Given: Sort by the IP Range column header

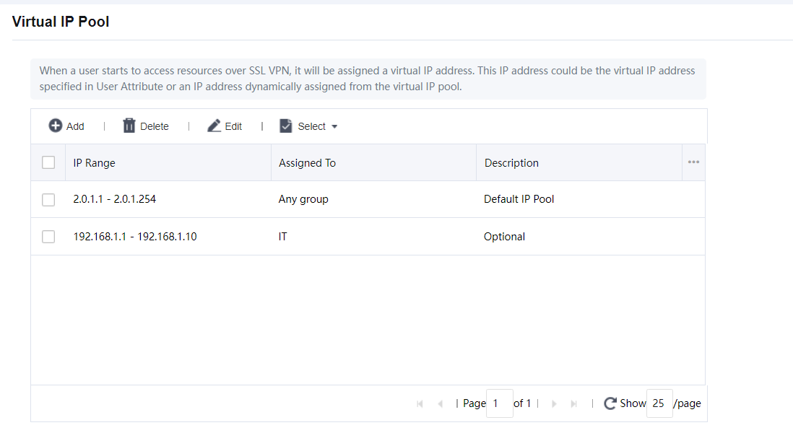Looking at the screenshot, I should tap(95, 163).
